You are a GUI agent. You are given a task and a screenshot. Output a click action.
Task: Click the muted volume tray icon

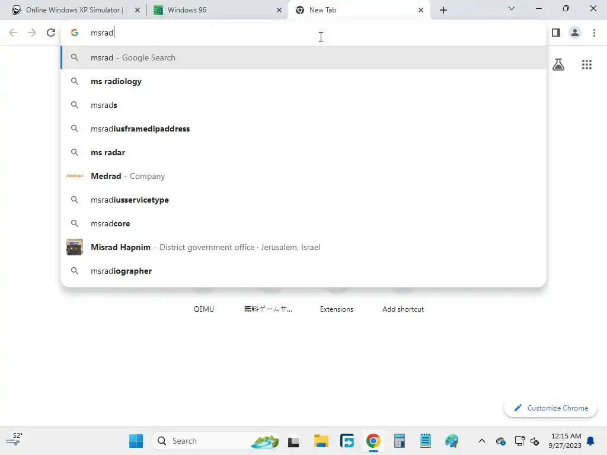535,441
